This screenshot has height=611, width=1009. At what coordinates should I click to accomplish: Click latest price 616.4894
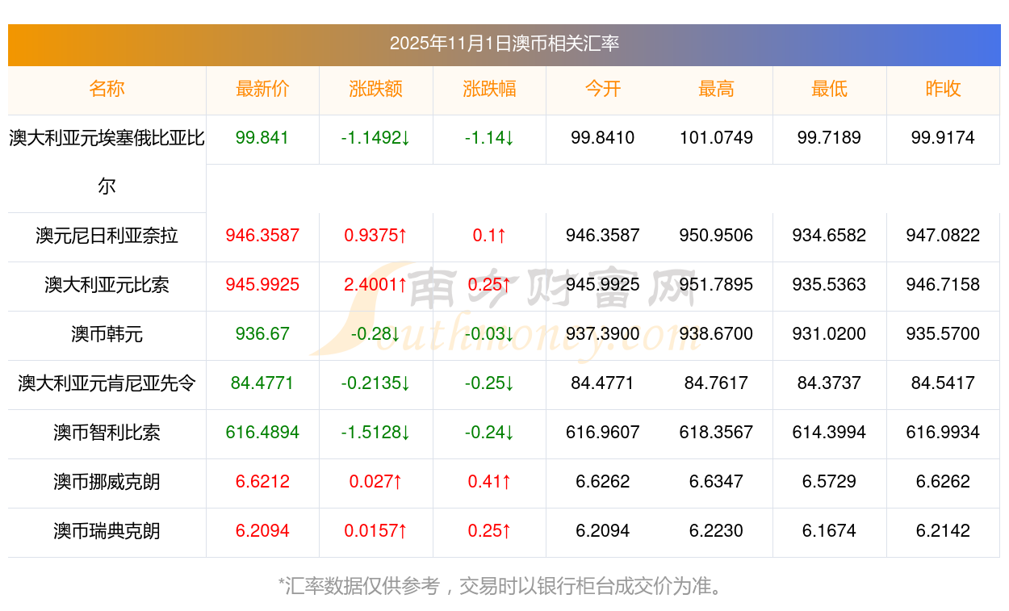coord(262,433)
